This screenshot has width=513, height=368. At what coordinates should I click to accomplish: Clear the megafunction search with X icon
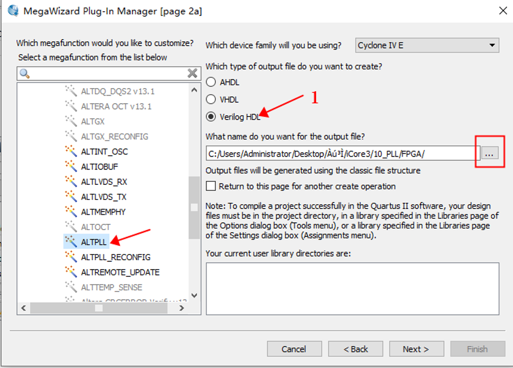pos(192,73)
